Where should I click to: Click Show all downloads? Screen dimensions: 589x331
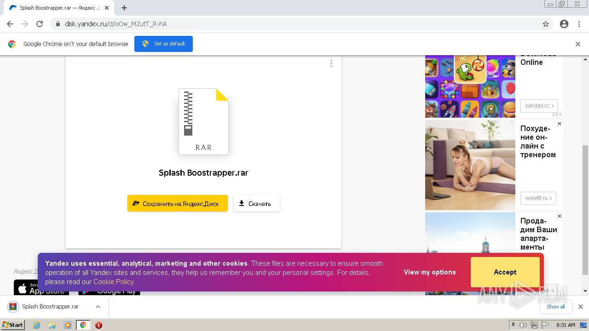click(x=555, y=307)
